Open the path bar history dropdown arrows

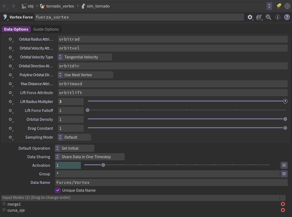269,6
